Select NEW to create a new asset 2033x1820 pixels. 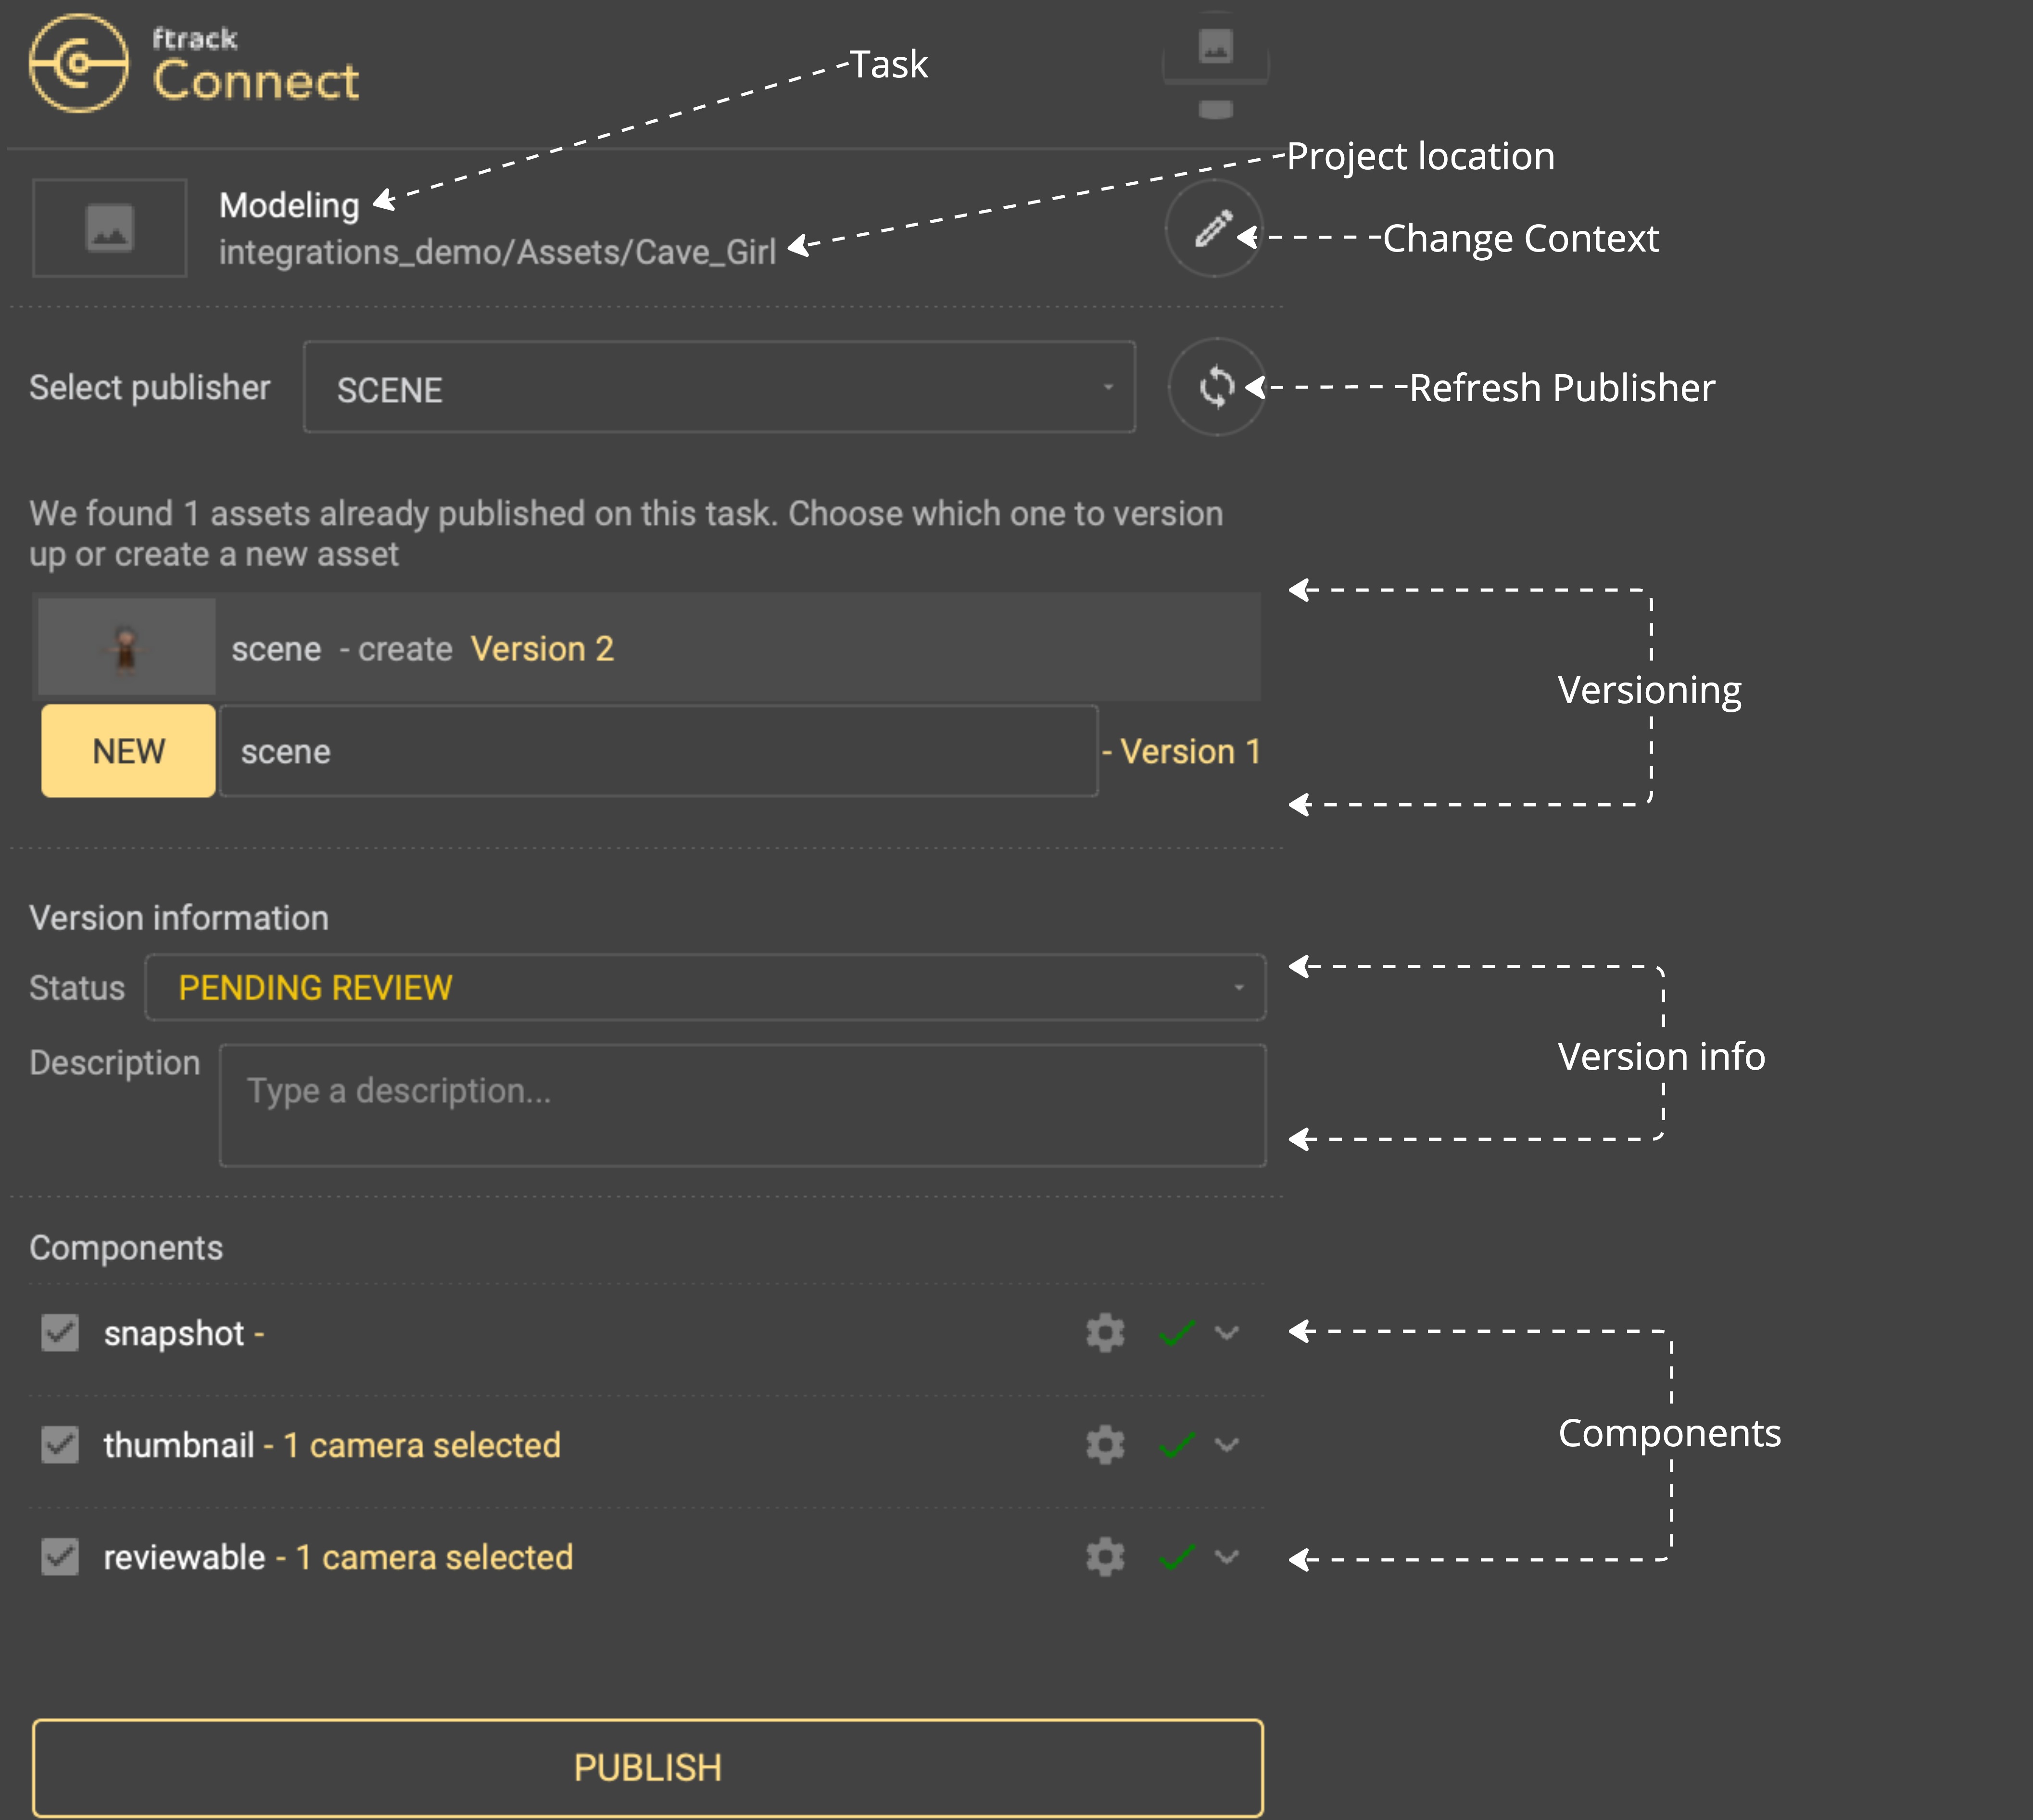click(127, 751)
